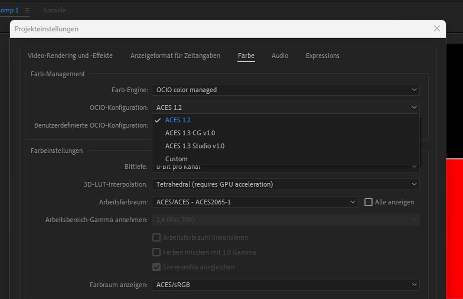Screen dimensions: 463x299
Task: Collapse the OCIO-Konfiguration dropdown
Action: (285, 108)
